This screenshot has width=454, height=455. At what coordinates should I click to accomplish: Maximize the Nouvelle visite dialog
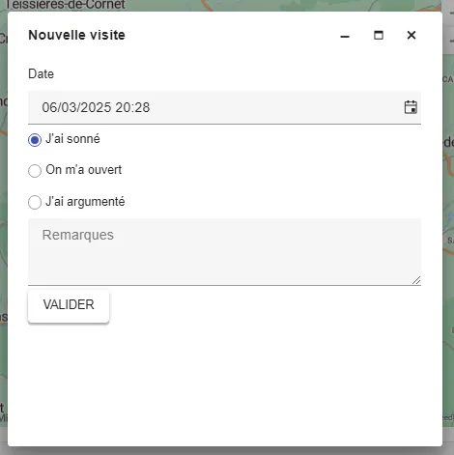click(379, 35)
